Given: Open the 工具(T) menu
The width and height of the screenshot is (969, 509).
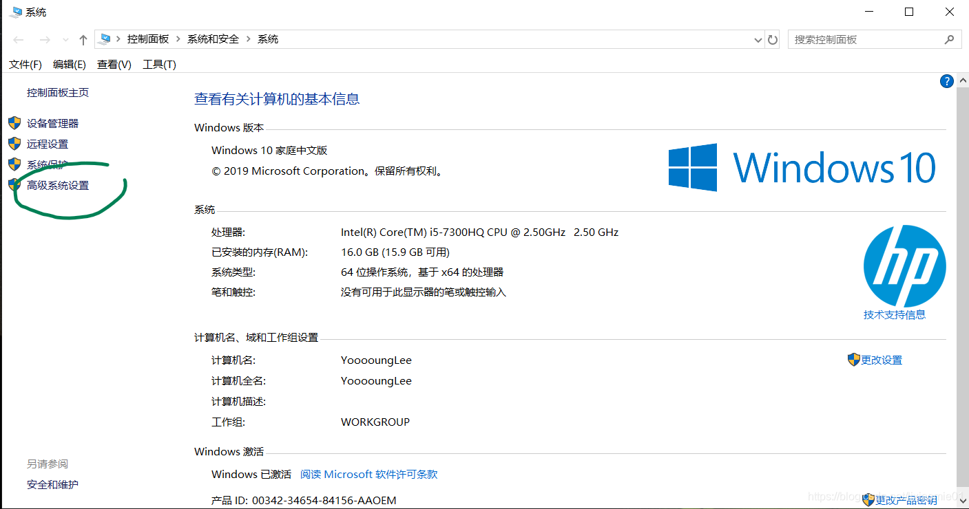Looking at the screenshot, I should click(159, 64).
